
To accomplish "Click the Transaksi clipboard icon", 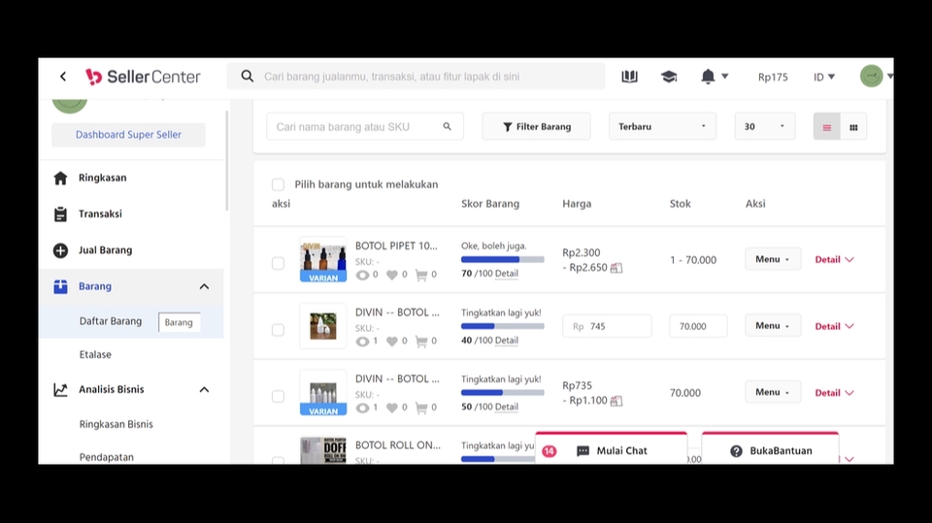I will point(60,213).
